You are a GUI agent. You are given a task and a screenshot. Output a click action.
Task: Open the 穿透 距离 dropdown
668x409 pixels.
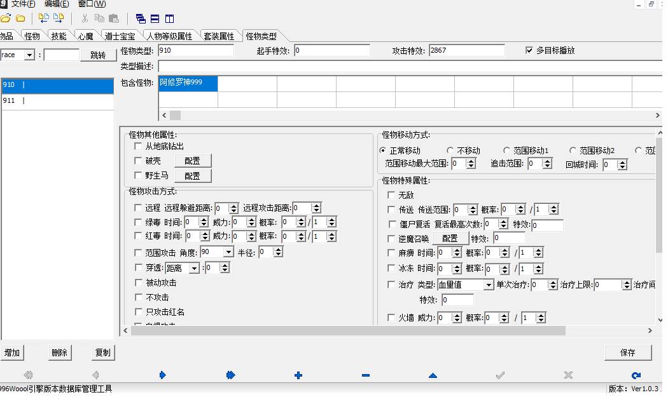194,268
